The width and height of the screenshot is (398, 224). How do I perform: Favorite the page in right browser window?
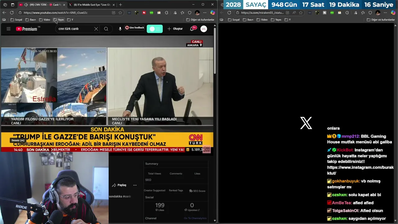point(301,13)
